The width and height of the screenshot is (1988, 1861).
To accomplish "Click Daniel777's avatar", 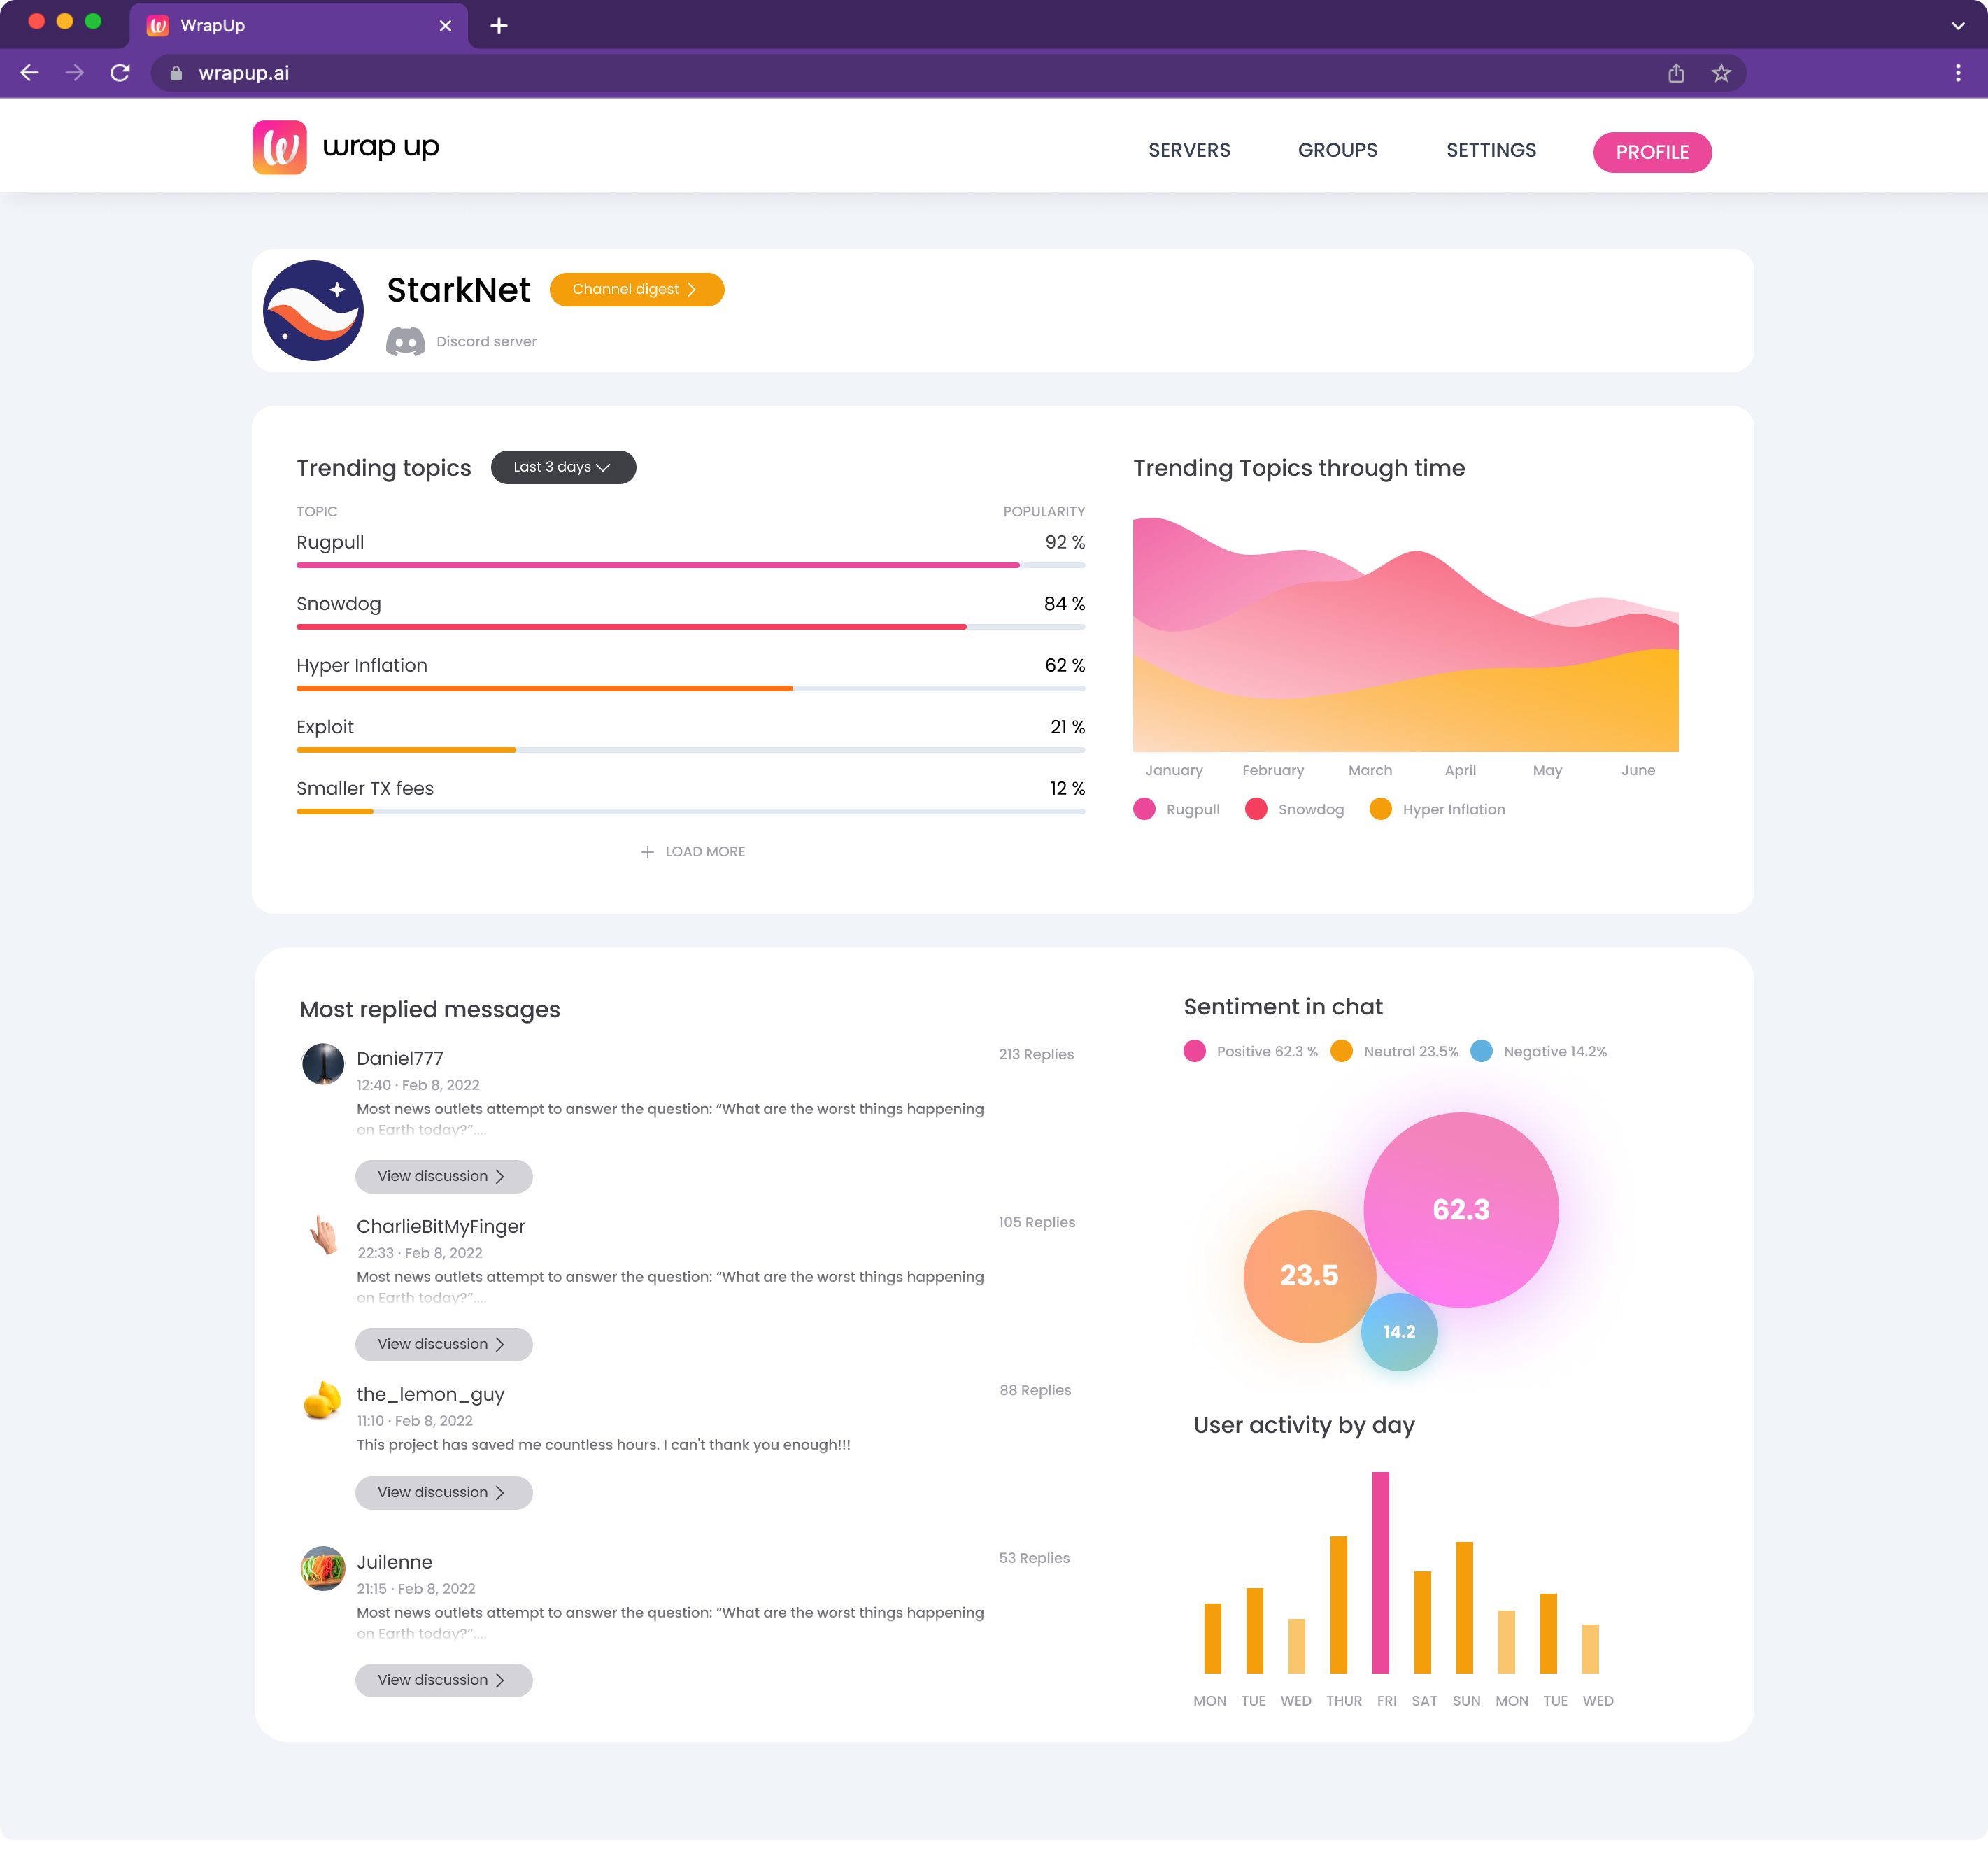I will coord(323,1063).
